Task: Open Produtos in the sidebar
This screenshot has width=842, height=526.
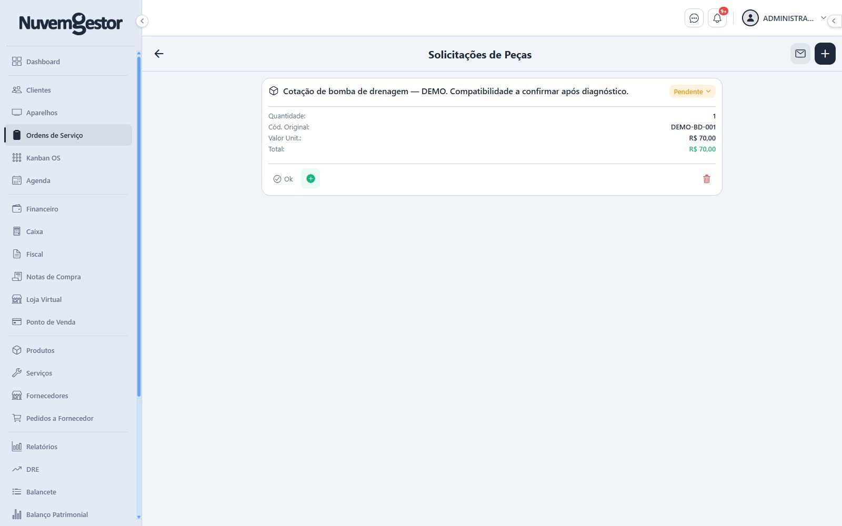Action: (68, 350)
